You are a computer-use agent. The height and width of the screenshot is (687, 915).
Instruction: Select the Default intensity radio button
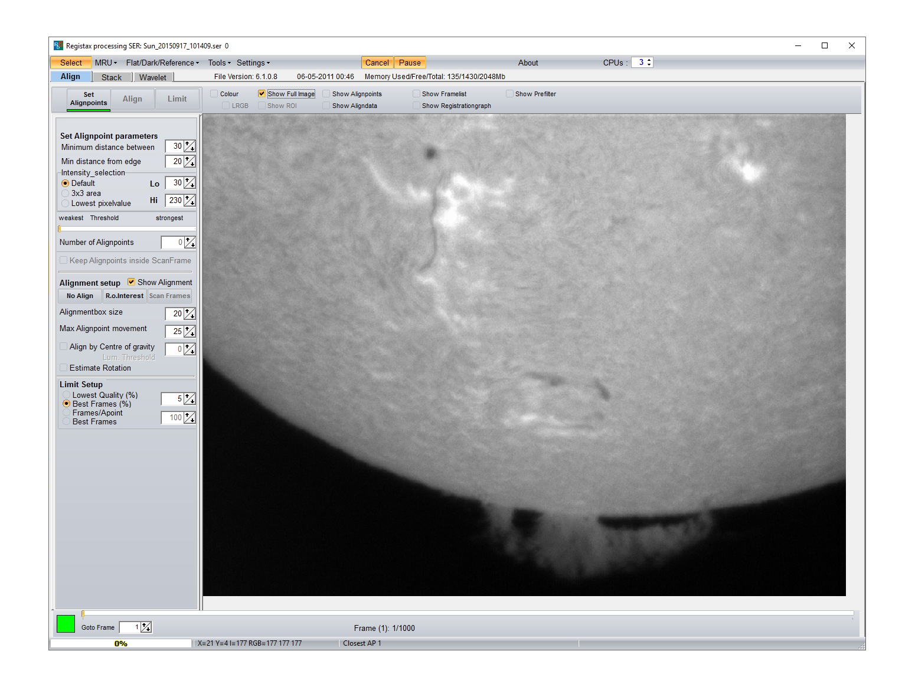pos(65,183)
